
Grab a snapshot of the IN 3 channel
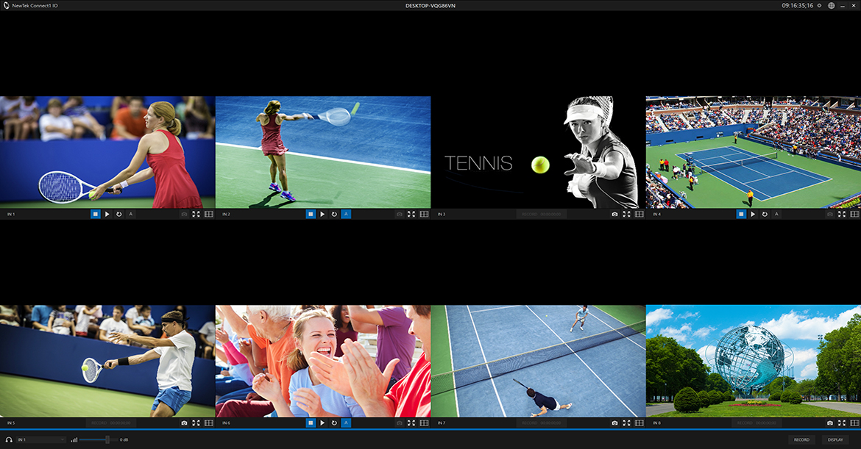[614, 214]
